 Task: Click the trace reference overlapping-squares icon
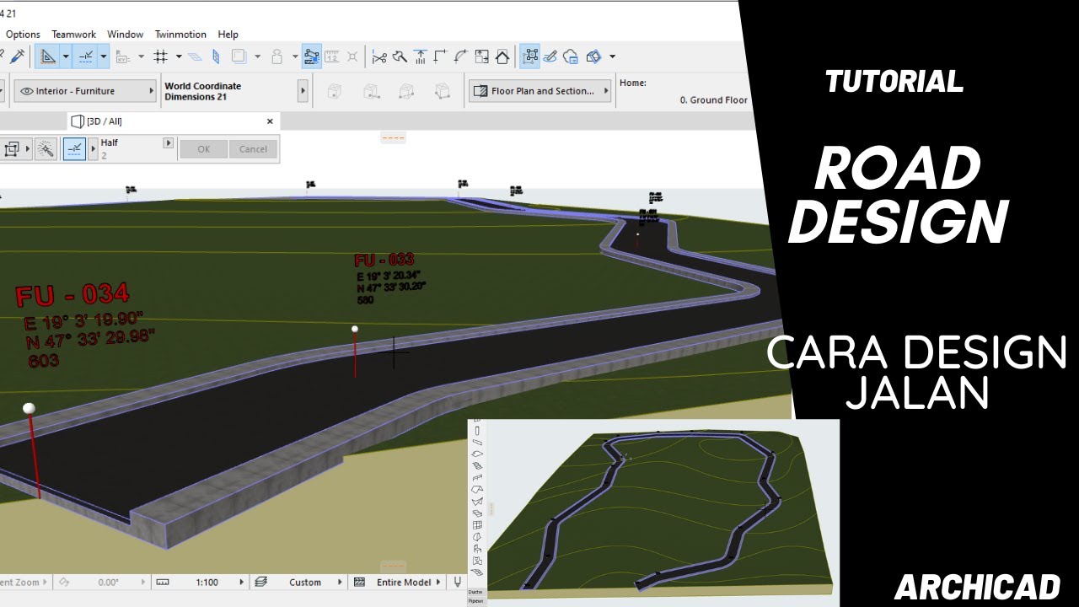(x=239, y=56)
